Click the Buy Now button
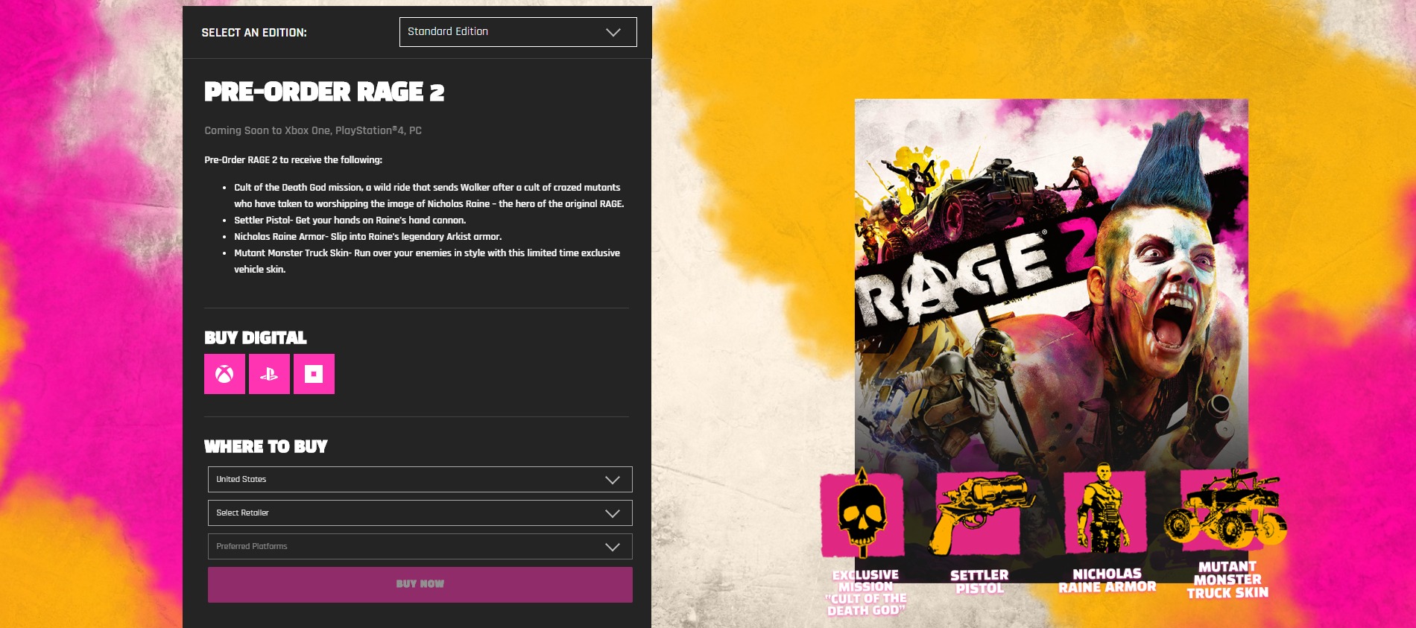The width and height of the screenshot is (1416, 628). (x=420, y=585)
